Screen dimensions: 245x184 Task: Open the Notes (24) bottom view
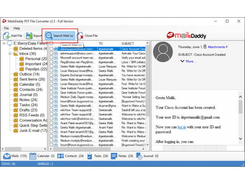tap(122, 156)
